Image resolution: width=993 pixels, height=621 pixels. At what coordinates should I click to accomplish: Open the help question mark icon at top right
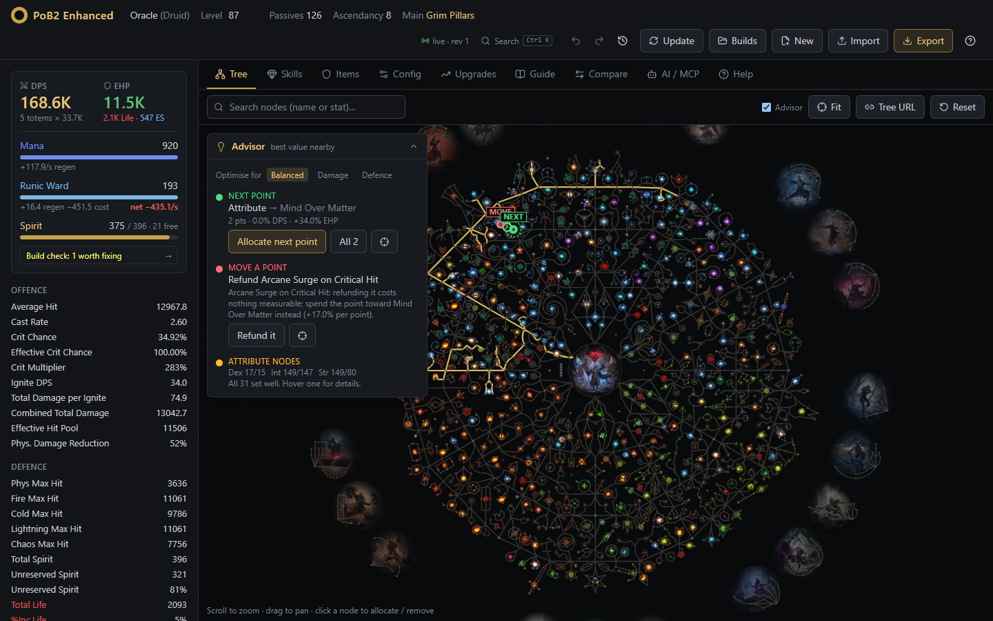[x=970, y=41]
